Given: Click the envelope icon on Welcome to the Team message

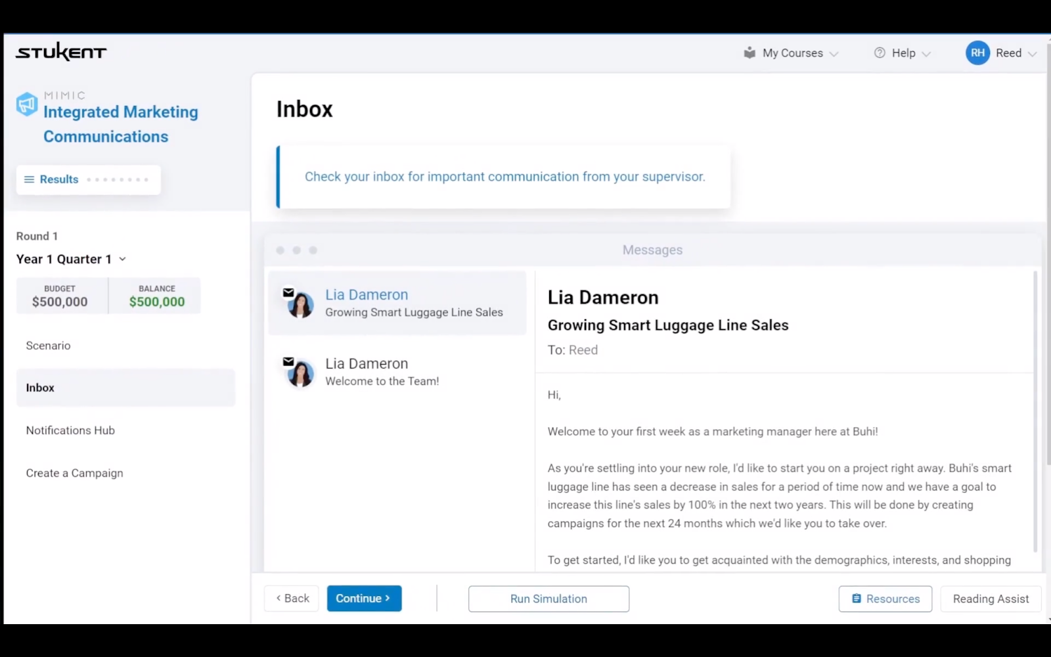Looking at the screenshot, I should (288, 361).
